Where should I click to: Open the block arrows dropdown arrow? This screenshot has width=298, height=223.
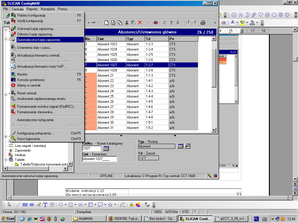85,205
